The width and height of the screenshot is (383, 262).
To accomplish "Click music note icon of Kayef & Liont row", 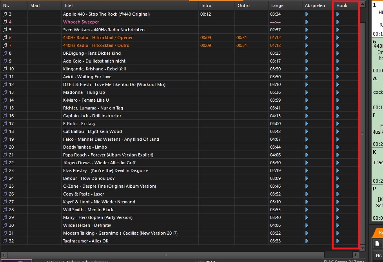I will (5, 202).
